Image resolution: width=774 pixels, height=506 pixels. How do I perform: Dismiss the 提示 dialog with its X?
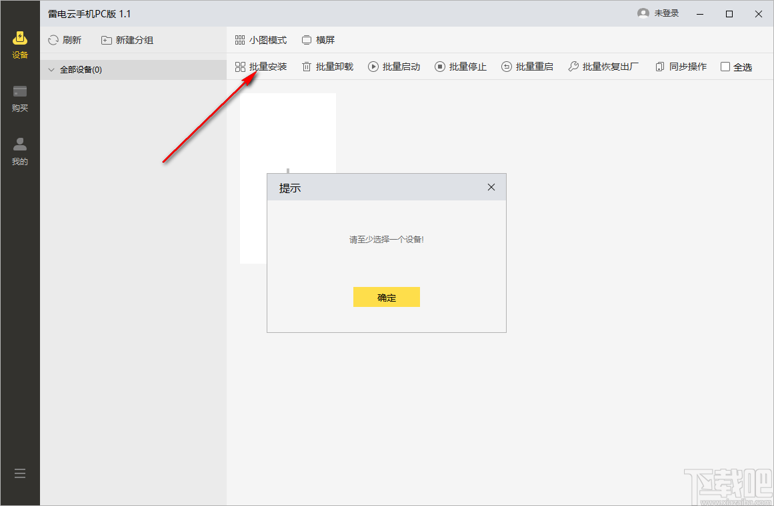click(491, 187)
